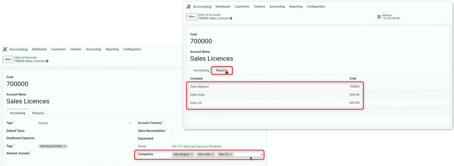Open Reporting menu in right window
The width and height of the screenshot is (454, 166).
point(296,6)
